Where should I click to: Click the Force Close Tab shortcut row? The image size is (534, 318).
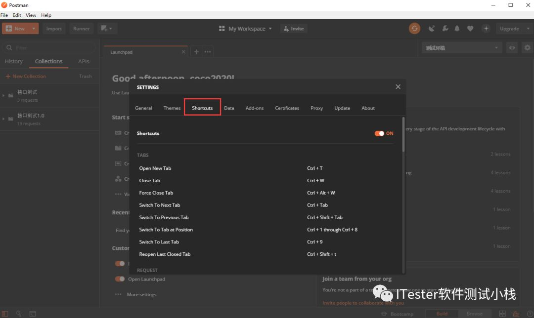point(266,193)
